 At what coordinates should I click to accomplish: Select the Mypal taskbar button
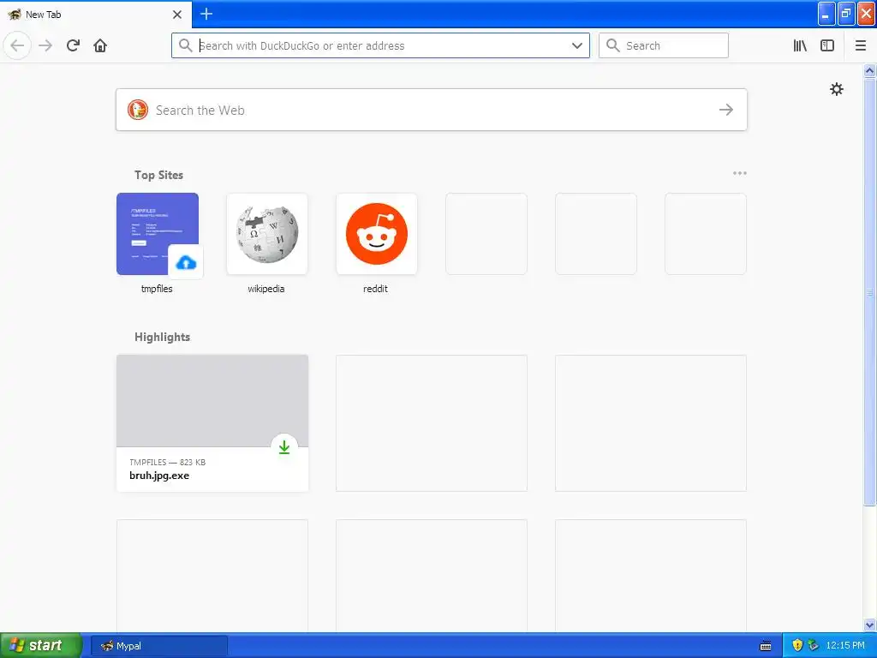158,646
